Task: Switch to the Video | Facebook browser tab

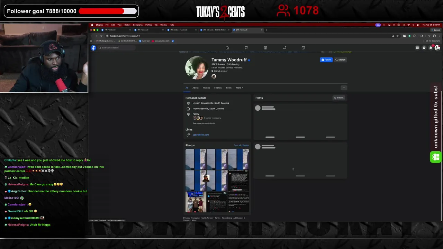Action: (x=181, y=30)
